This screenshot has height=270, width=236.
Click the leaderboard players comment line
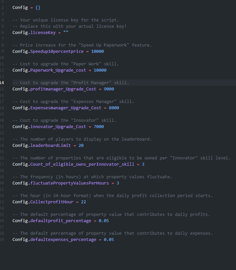point(82,139)
